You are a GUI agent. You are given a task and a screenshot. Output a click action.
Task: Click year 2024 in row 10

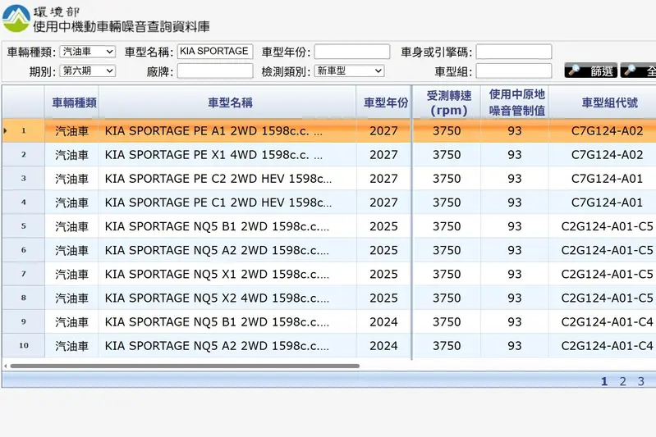click(383, 345)
